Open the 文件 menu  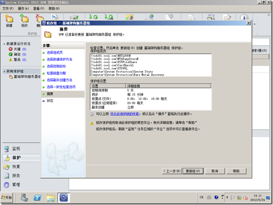[x=8, y=8]
